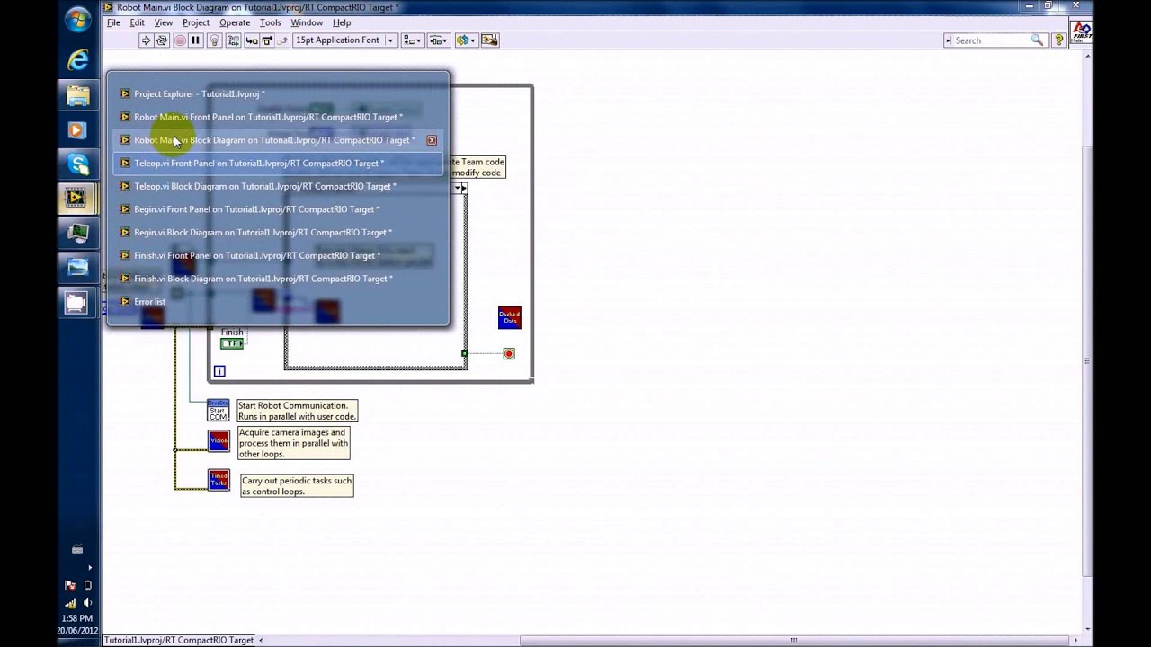
Task: Click the VI icon in top-right corner
Action: (x=1081, y=33)
